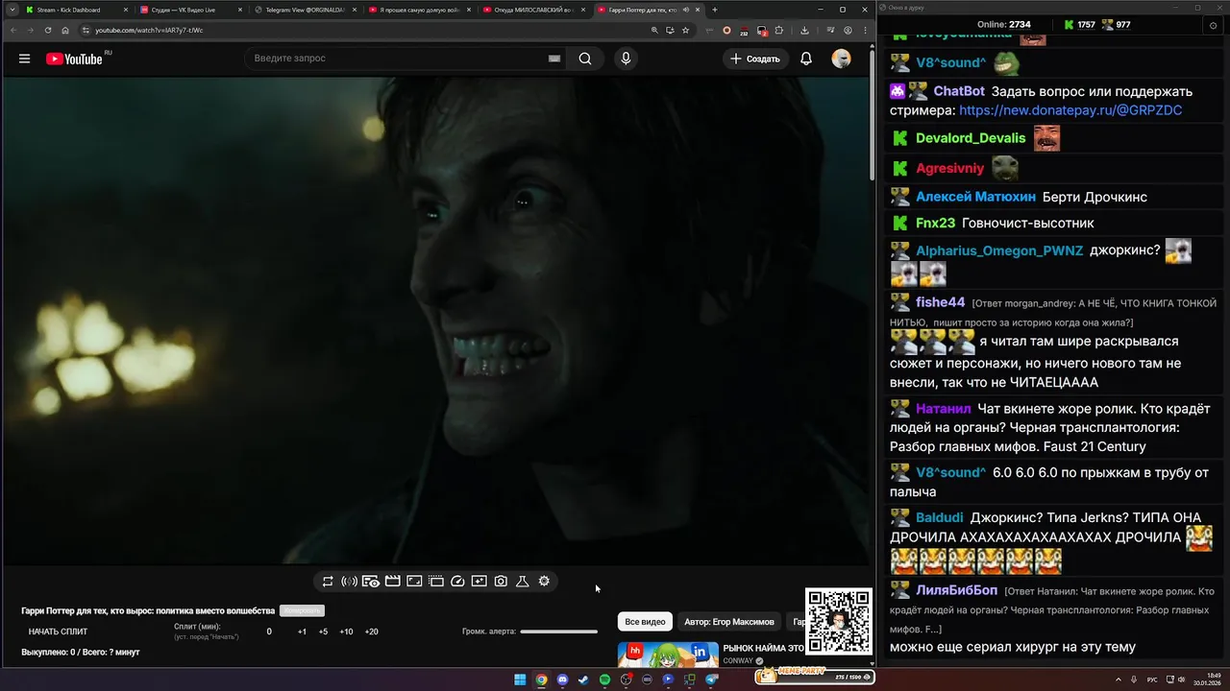The width and height of the screenshot is (1230, 691).
Task: Select the Все видео filter chip
Action: 645,622
